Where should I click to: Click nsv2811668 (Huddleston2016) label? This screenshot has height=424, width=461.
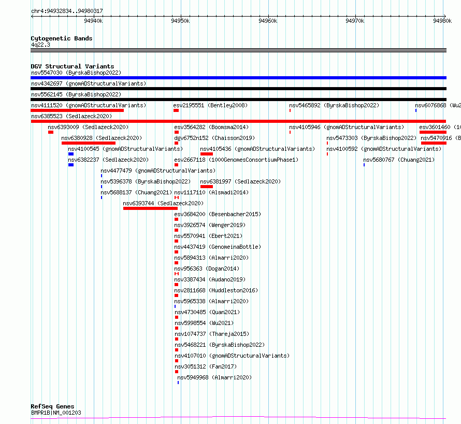tap(216, 290)
